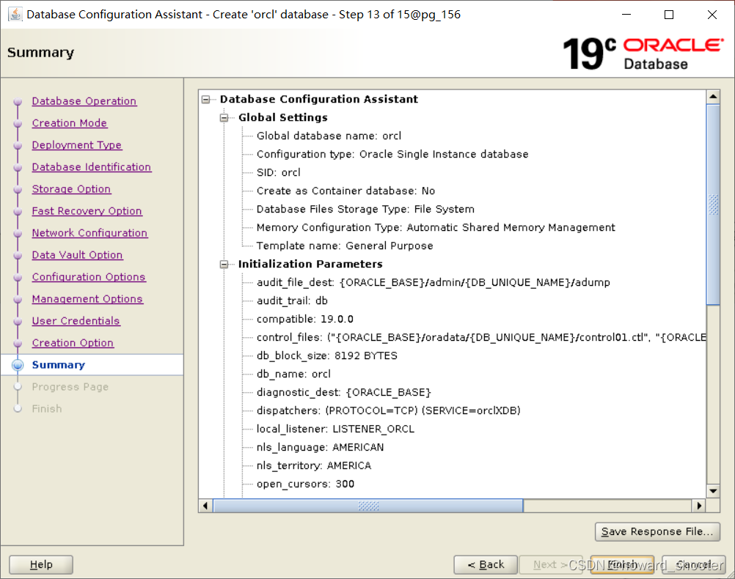Viewport: 735px width, 579px height.
Task: Select 'nls_language: AMERICAN' row
Action: 320,447
